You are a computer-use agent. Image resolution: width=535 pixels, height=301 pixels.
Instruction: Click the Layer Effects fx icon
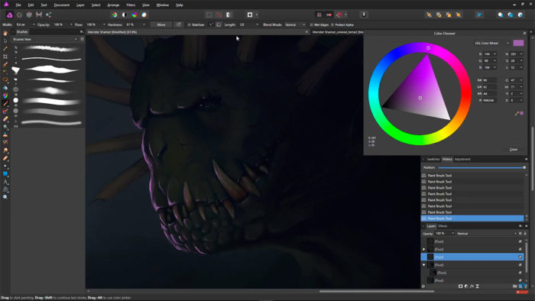tap(472, 286)
